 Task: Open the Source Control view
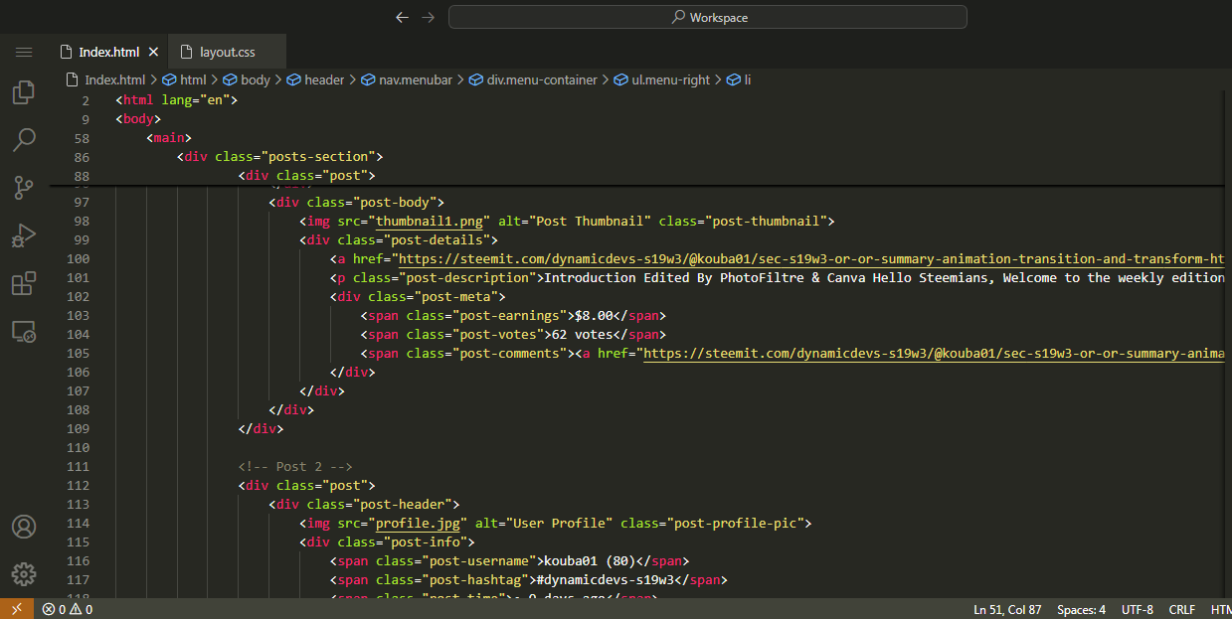(x=24, y=187)
